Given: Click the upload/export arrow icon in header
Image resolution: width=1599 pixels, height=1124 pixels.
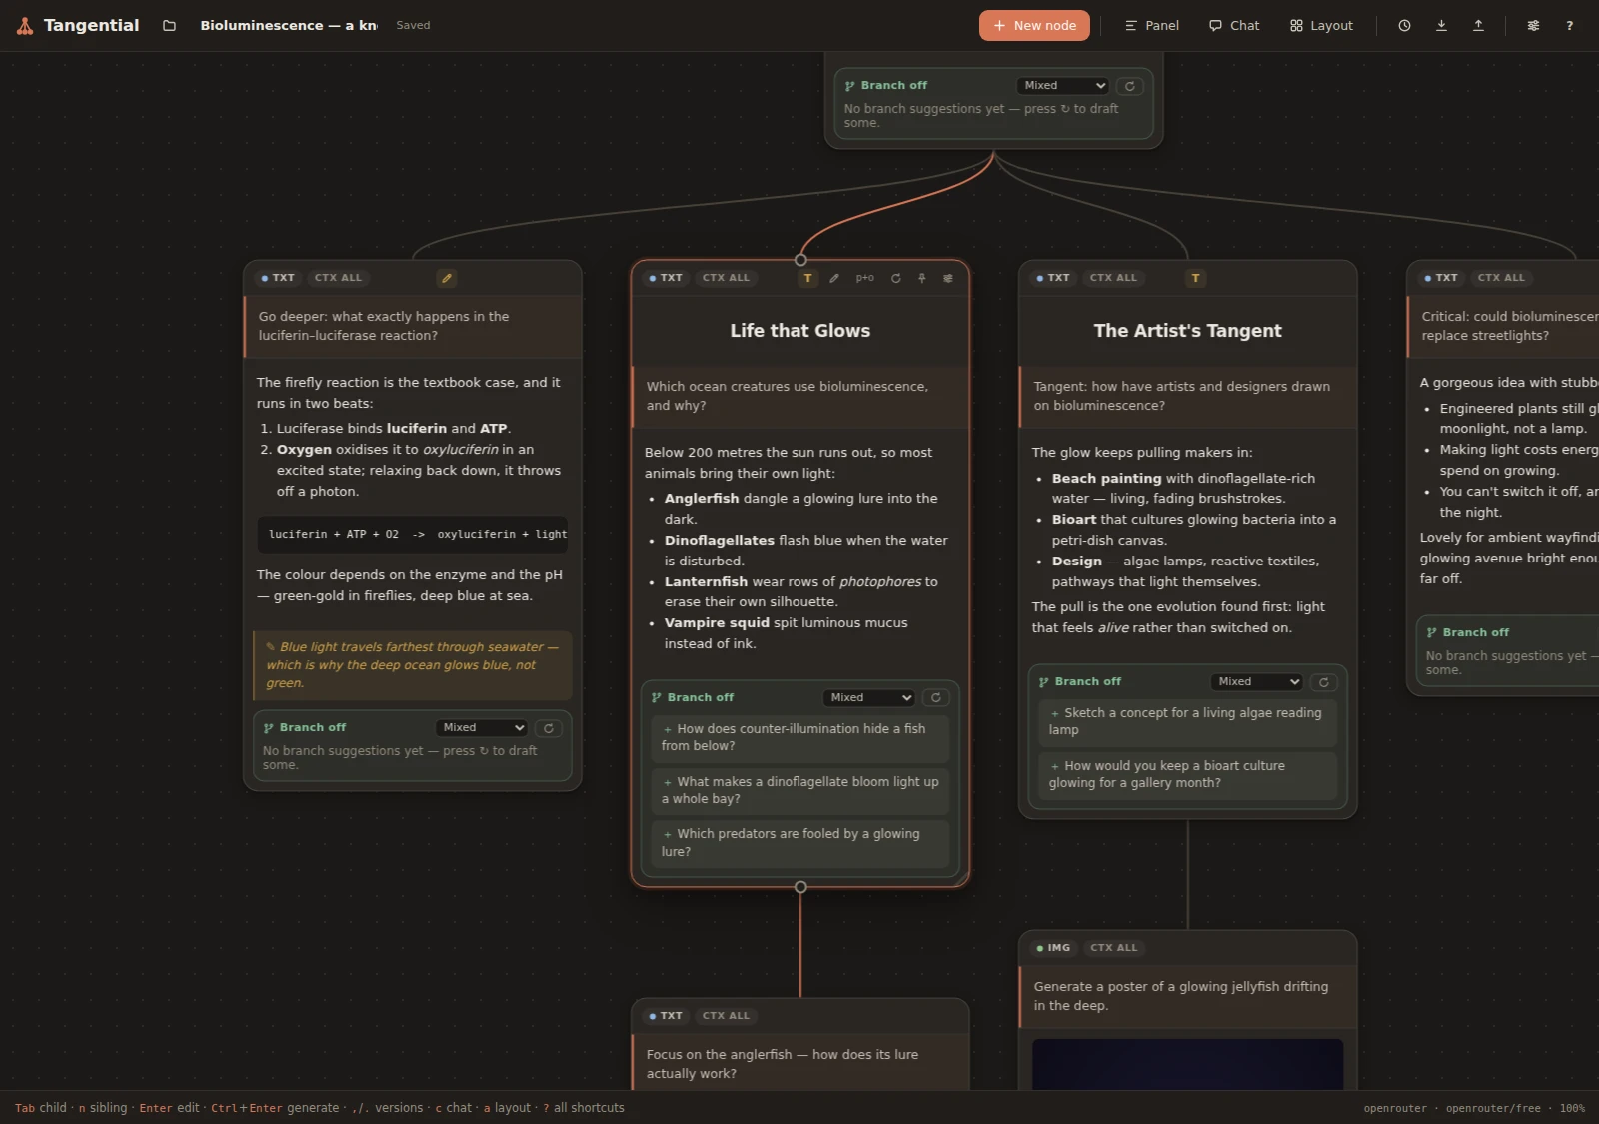Looking at the screenshot, I should pyautogui.click(x=1478, y=26).
